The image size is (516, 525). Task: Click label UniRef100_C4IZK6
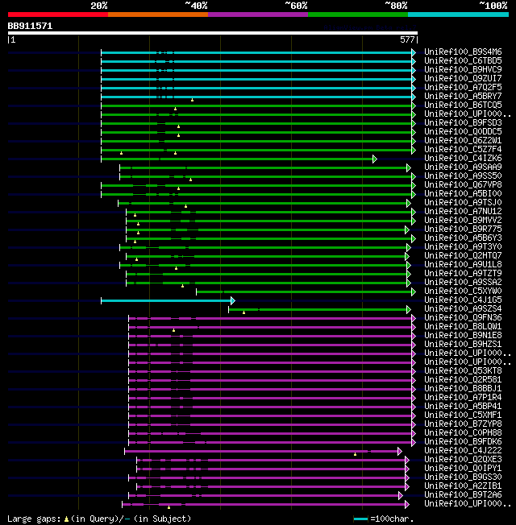coord(463,159)
